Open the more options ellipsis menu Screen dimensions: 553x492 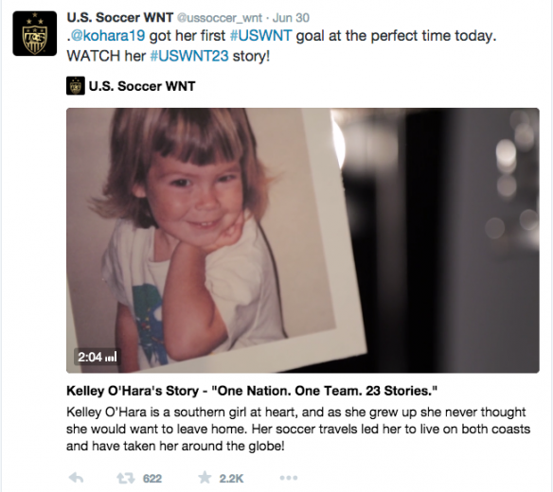[289, 478]
